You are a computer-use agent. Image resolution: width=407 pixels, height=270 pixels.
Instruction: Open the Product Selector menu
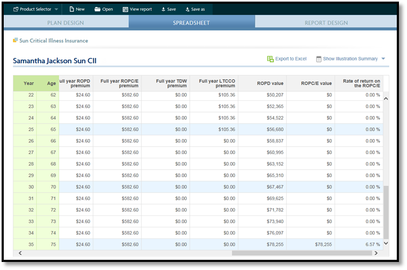click(x=35, y=9)
